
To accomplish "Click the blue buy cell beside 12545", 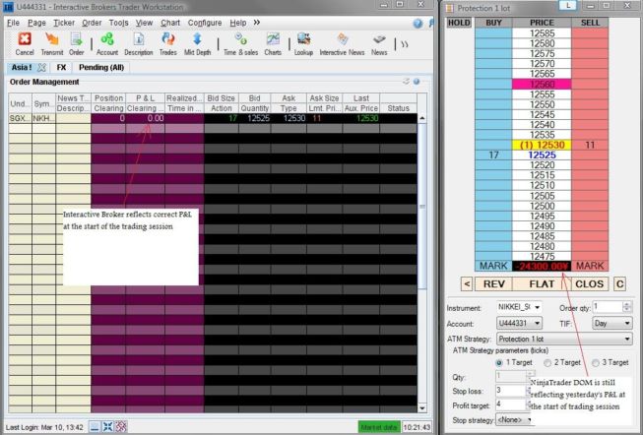I will pyautogui.click(x=493, y=114).
